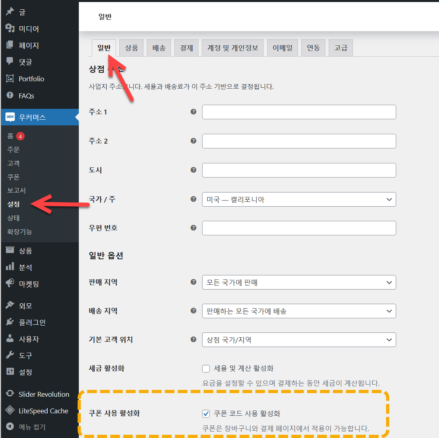Screen dimensions: 439x438
Task: Open the 국가 / 주 dropdown
Action: click(299, 199)
